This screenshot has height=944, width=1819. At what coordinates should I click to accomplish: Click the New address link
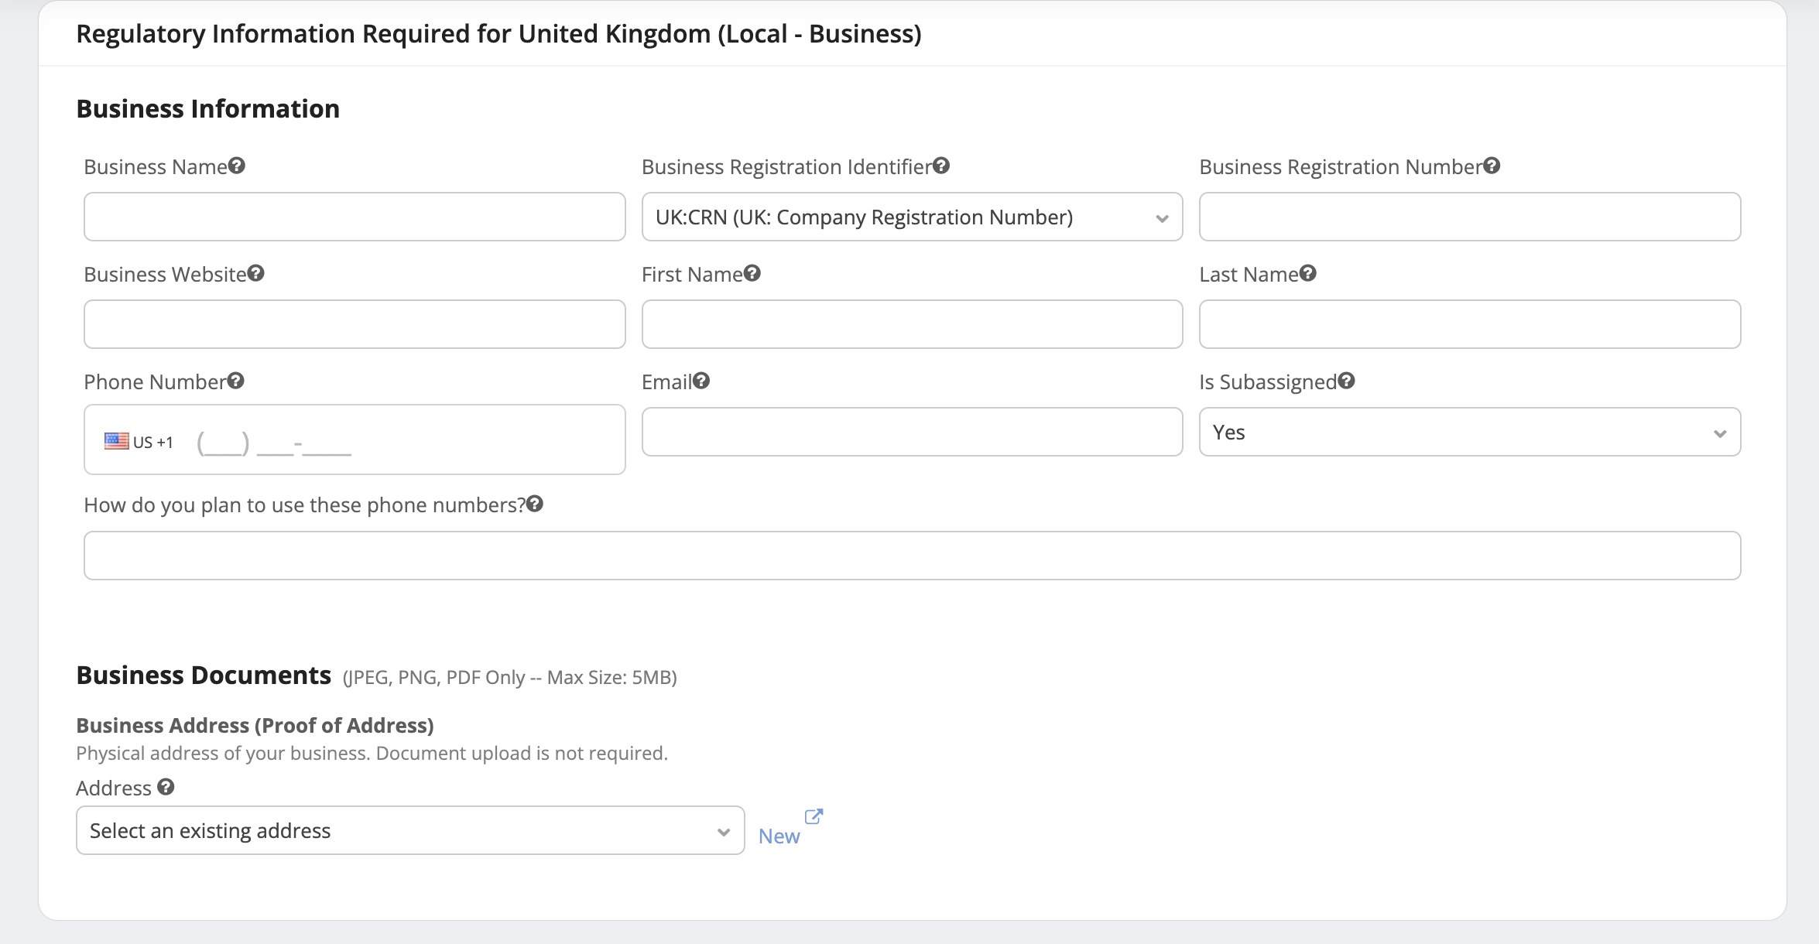(x=779, y=836)
